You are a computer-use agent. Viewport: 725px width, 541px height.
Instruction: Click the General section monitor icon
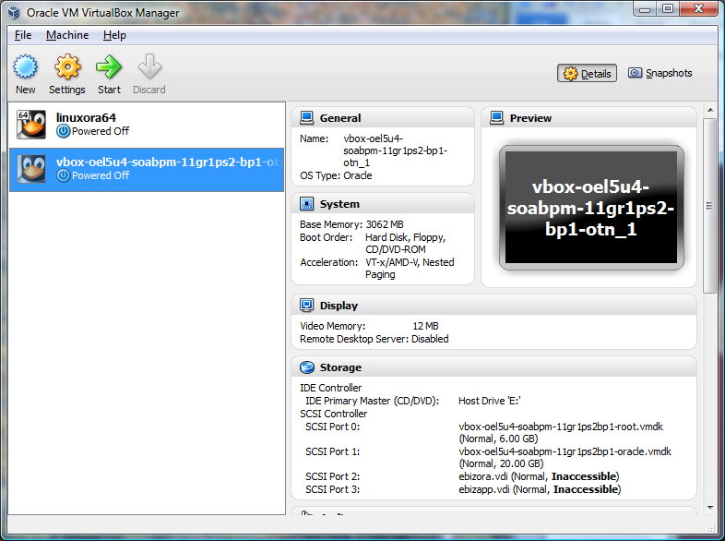point(306,118)
